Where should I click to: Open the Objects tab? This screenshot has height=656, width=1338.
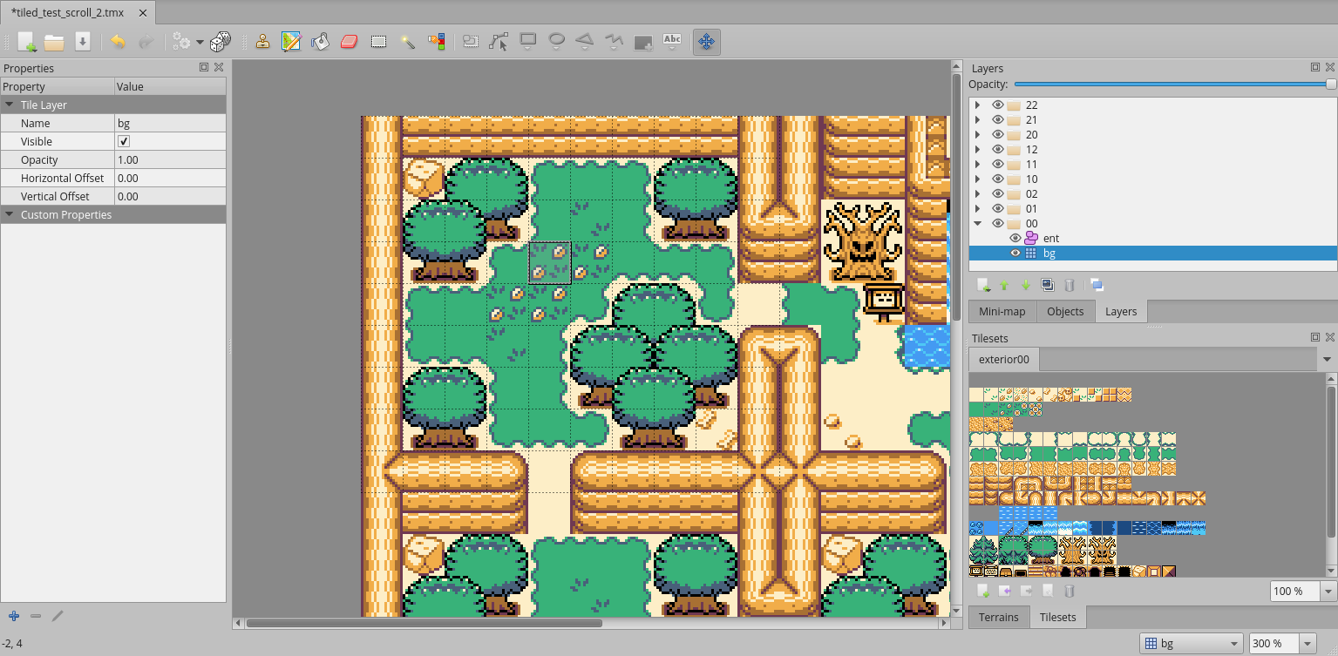1065,311
